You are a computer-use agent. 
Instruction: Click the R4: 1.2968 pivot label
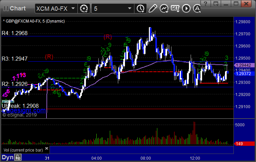point(15,33)
